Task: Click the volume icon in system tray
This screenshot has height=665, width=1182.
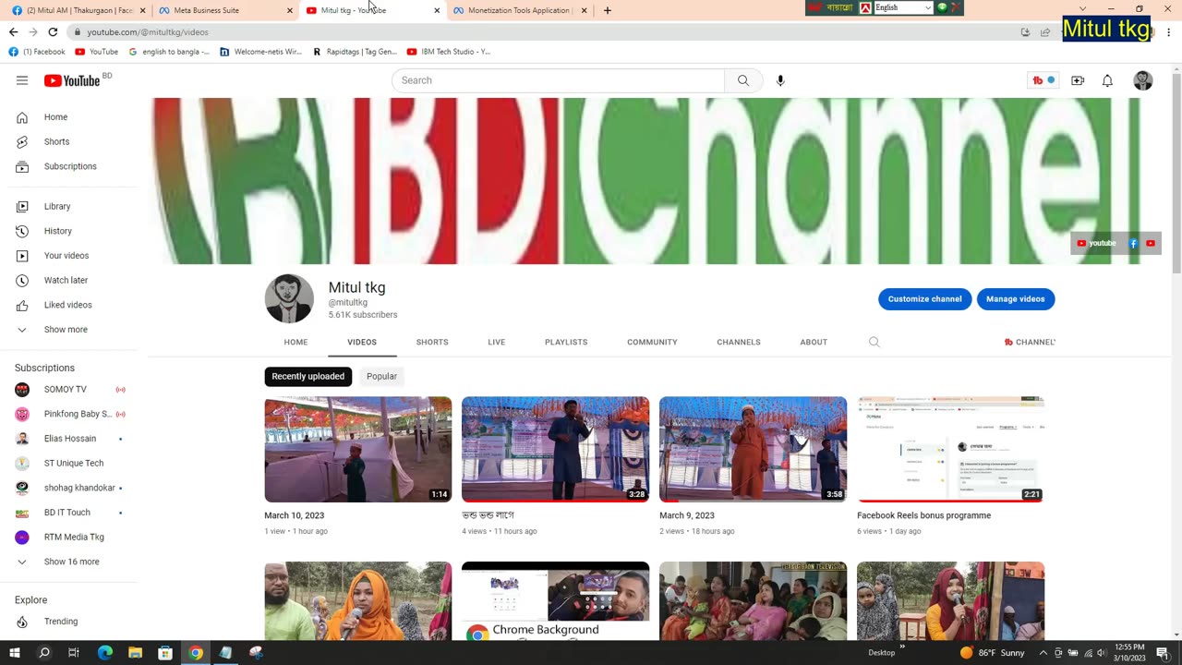Action: click(x=1103, y=653)
